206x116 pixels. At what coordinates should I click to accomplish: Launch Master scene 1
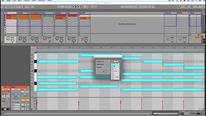pyautogui.click(x=190, y=16)
